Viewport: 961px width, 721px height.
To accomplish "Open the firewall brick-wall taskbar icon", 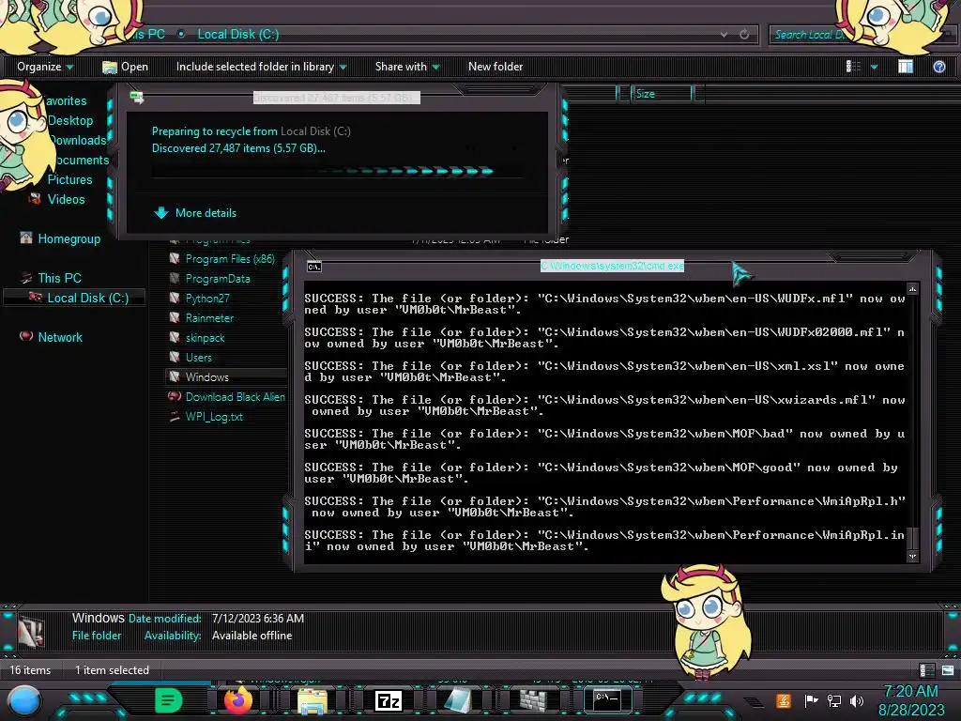I will [x=532, y=700].
